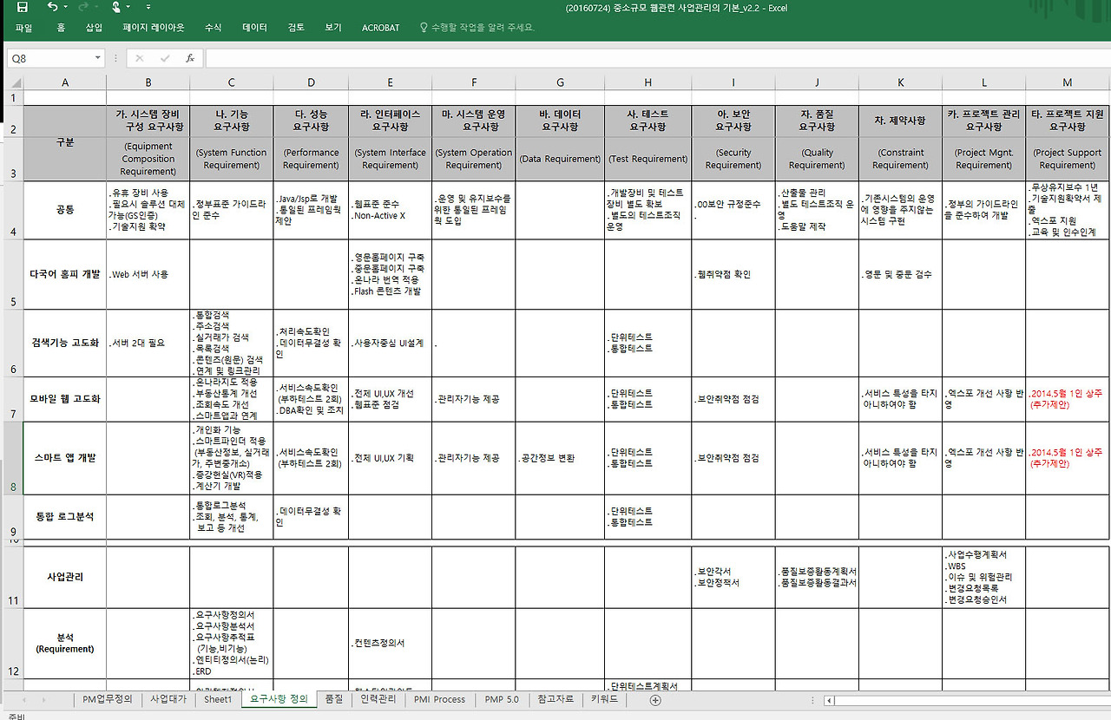Select the 통합 로그분석 cell
This screenshot has width=1111, height=720.
(65, 517)
